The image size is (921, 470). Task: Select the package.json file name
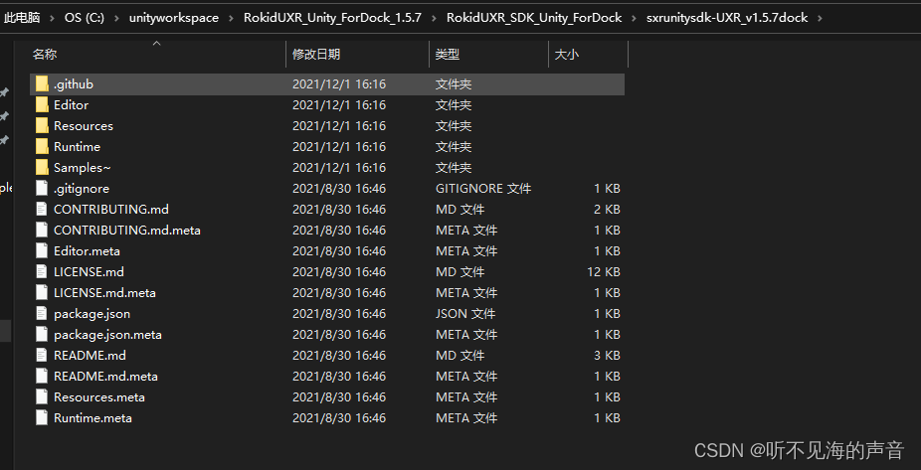92,314
